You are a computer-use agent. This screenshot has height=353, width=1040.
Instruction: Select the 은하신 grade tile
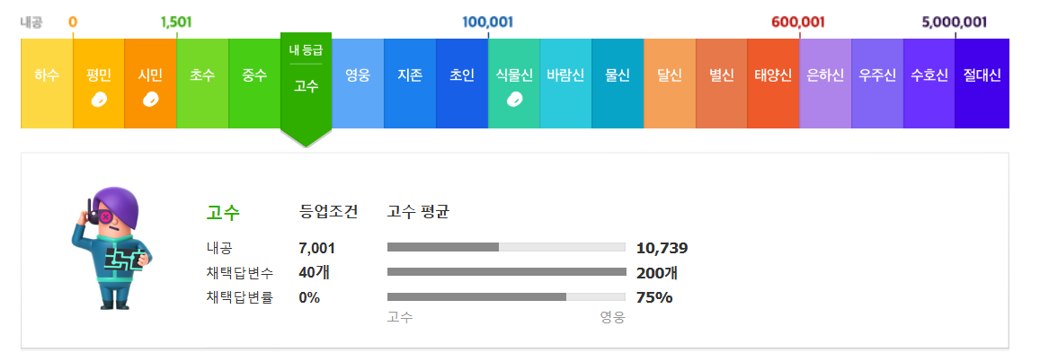tap(825, 84)
